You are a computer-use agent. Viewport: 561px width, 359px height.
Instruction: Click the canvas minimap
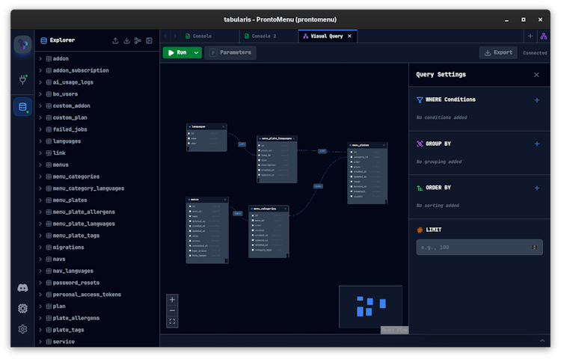[371, 307]
